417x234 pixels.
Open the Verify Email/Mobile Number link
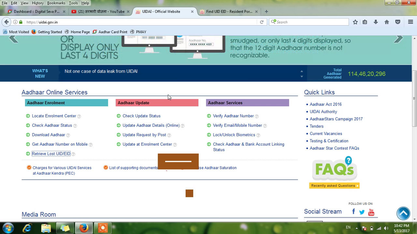coord(237,125)
